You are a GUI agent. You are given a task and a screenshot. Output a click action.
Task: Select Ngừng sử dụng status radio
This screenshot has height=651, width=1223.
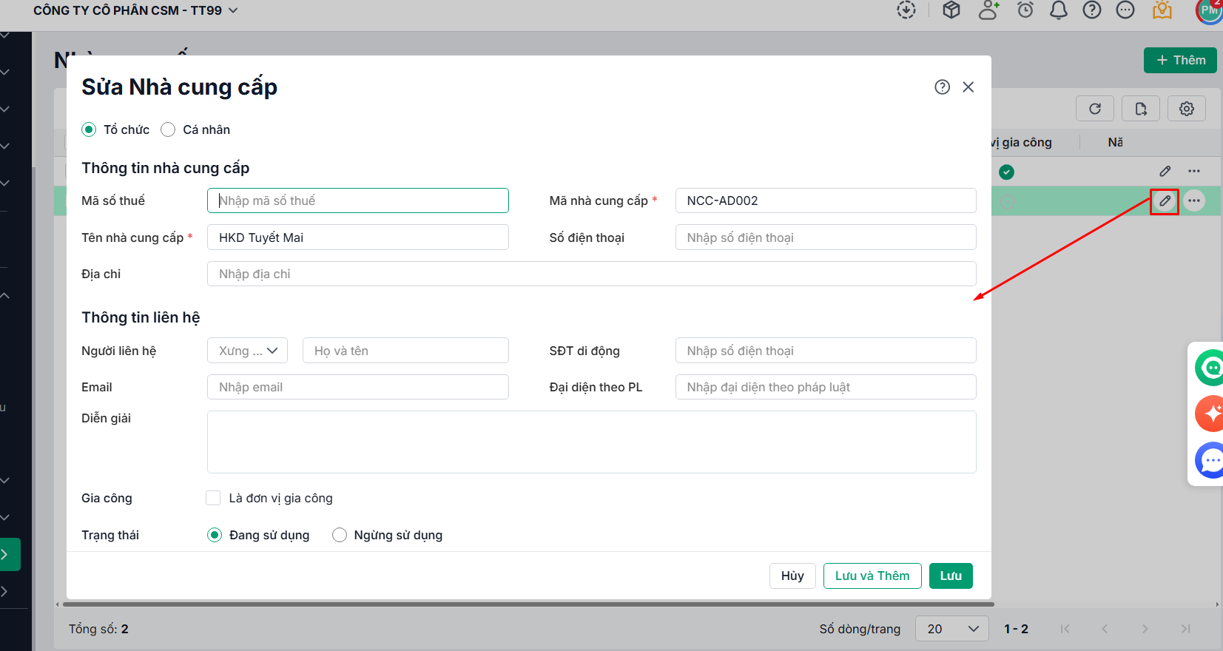click(x=340, y=535)
